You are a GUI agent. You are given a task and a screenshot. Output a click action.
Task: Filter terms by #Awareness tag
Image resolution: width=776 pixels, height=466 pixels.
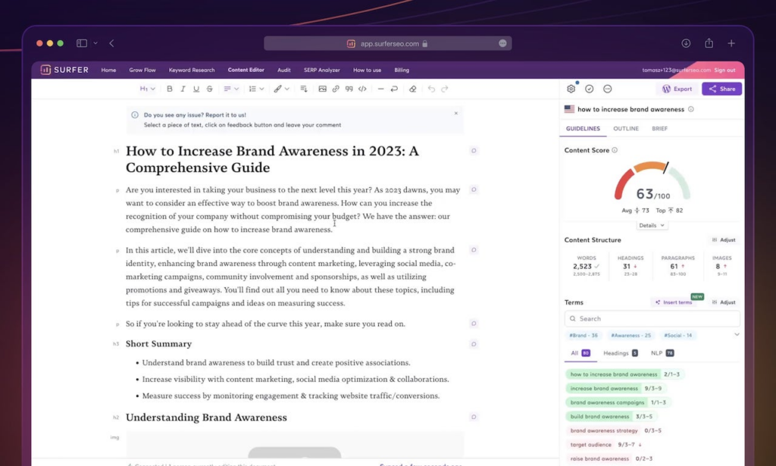tap(630, 336)
